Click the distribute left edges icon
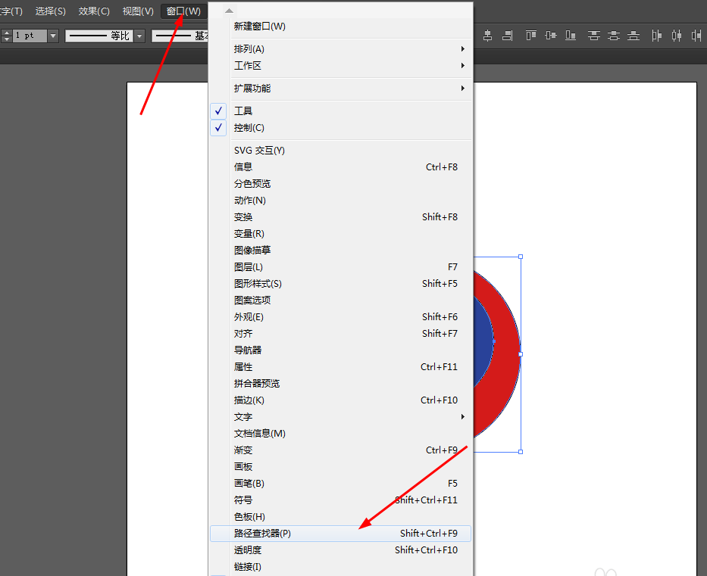Image resolution: width=707 pixels, height=576 pixels. pos(656,36)
